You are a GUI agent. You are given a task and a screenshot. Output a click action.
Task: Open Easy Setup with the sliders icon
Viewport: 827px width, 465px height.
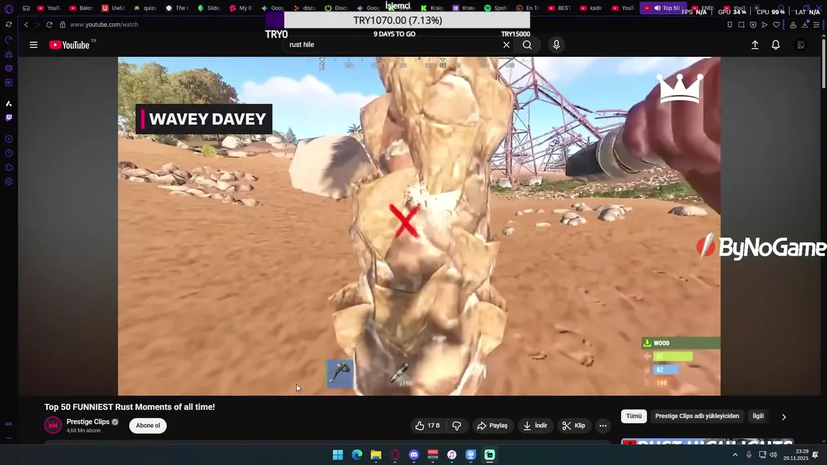coord(817,25)
